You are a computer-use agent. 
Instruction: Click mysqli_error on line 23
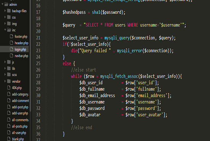(x=129, y=51)
